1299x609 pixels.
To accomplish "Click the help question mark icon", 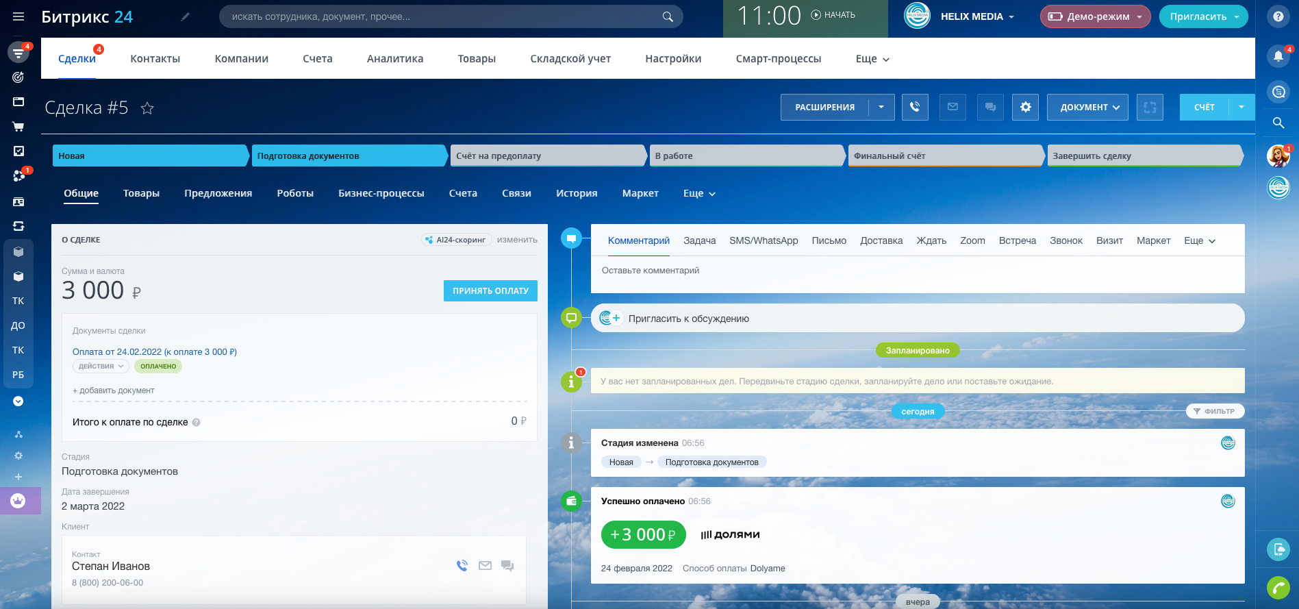I will pos(1278,16).
